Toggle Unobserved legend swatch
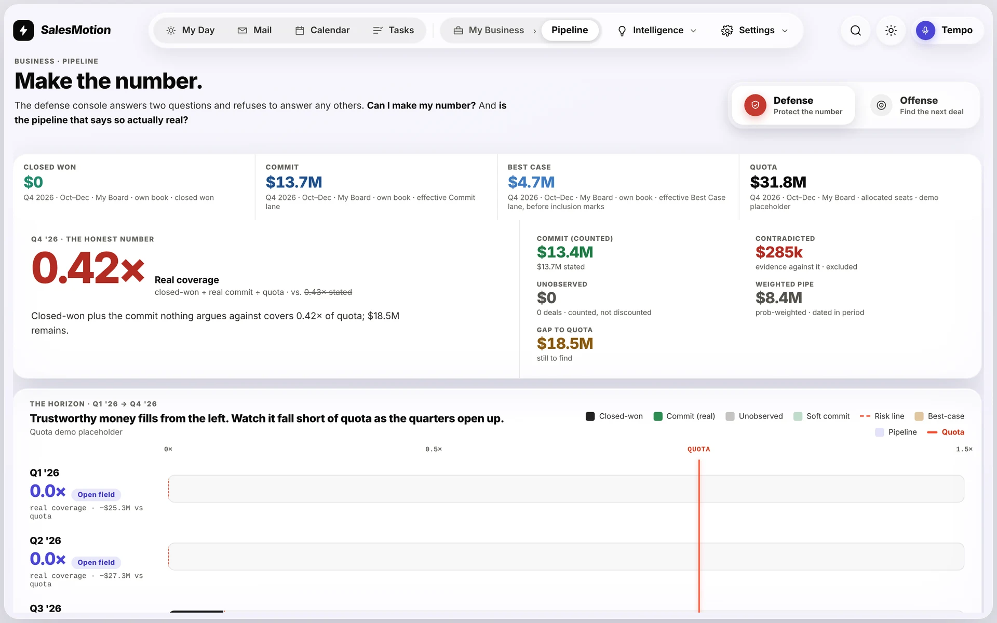Screen dimensions: 997x623 (730, 416)
